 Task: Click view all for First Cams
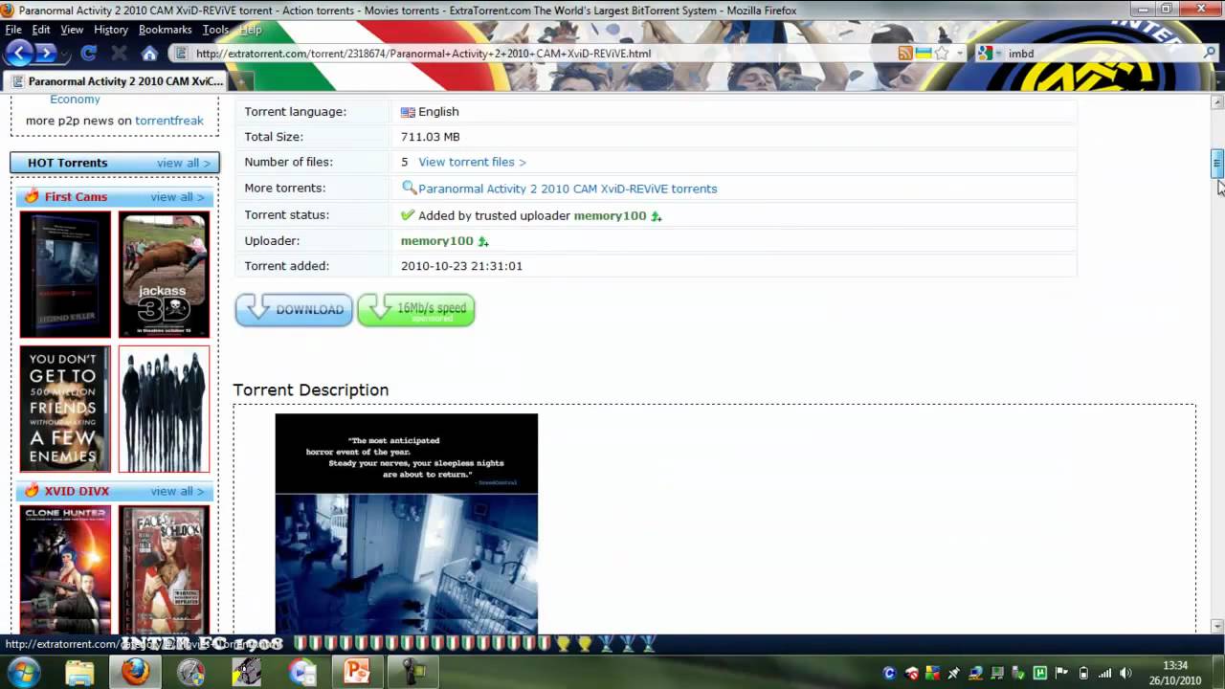point(177,197)
